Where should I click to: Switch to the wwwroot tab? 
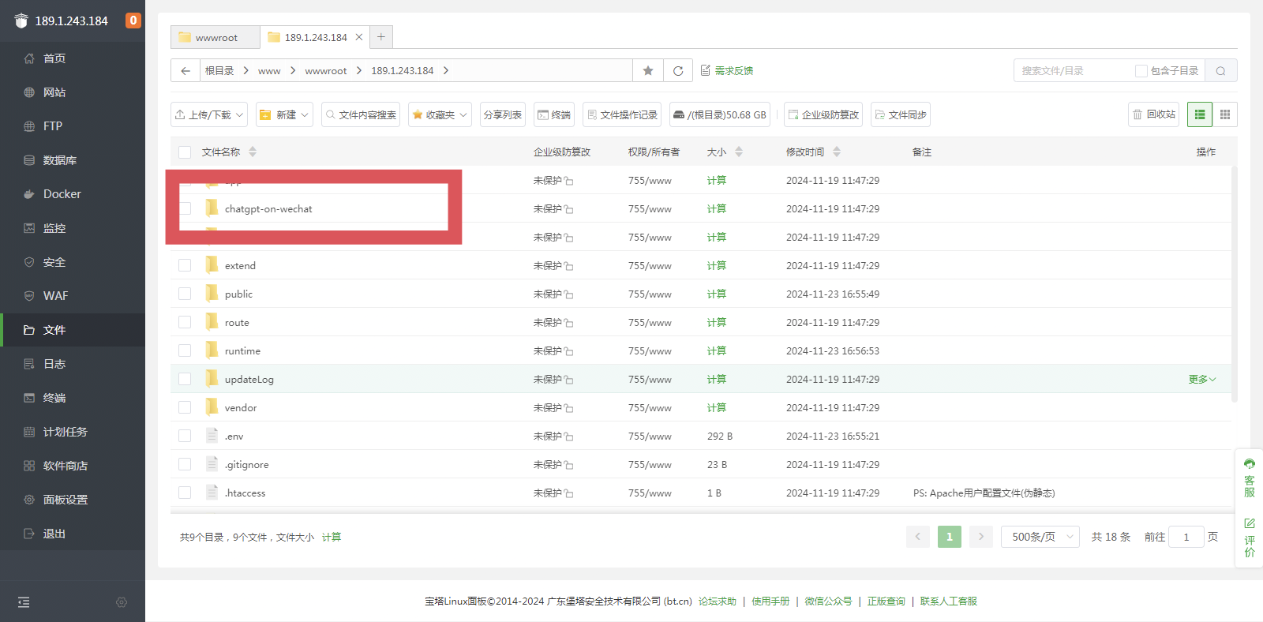pyautogui.click(x=215, y=37)
